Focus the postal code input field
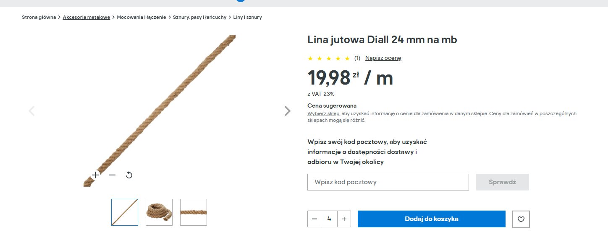The image size is (608, 247). coord(388,182)
